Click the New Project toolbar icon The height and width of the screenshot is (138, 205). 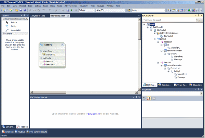click(x=5, y=10)
